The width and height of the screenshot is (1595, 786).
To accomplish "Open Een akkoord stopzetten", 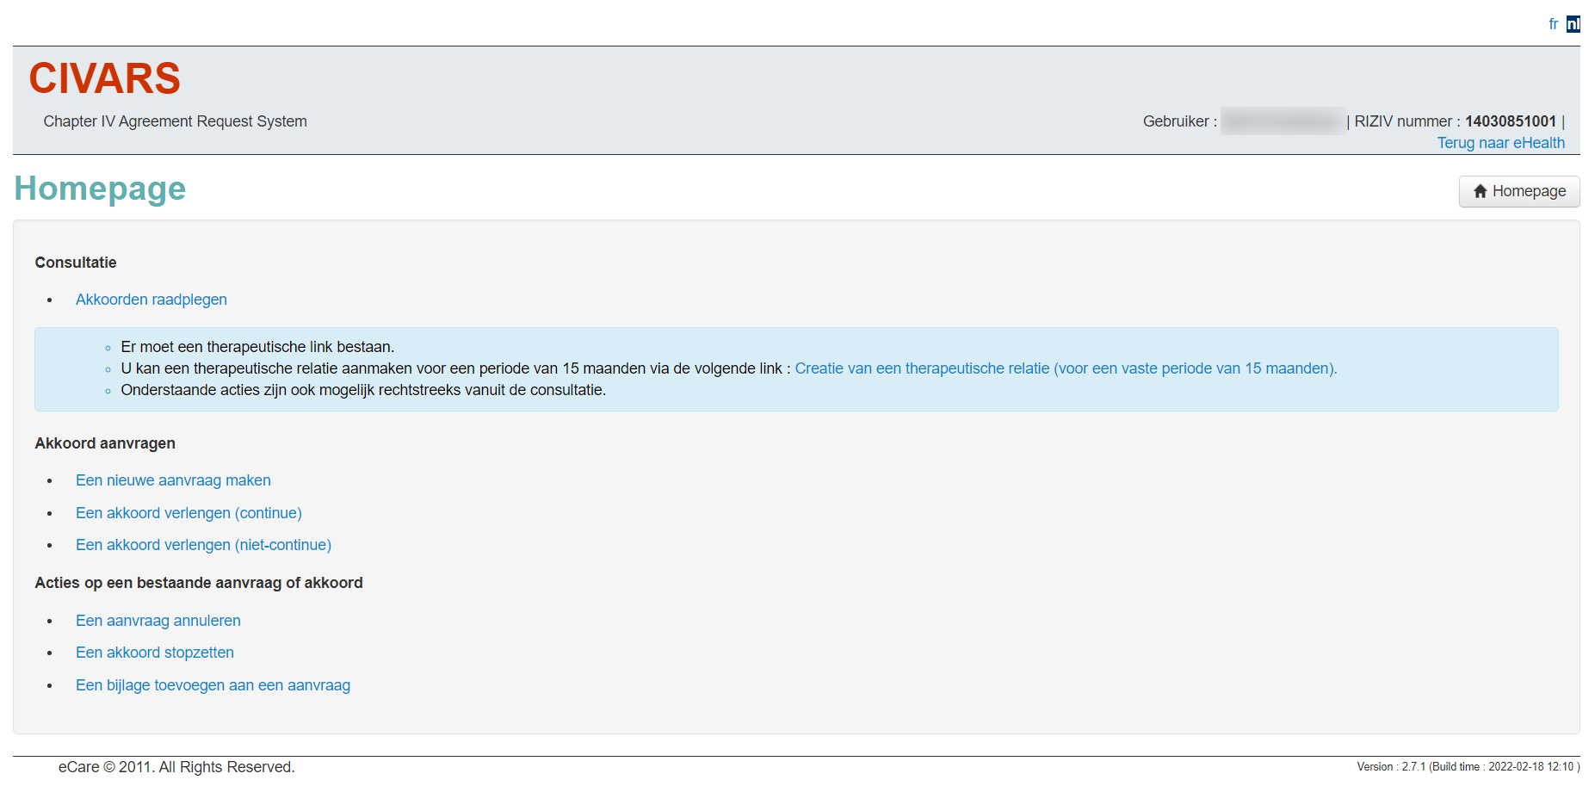I will [155, 653].
